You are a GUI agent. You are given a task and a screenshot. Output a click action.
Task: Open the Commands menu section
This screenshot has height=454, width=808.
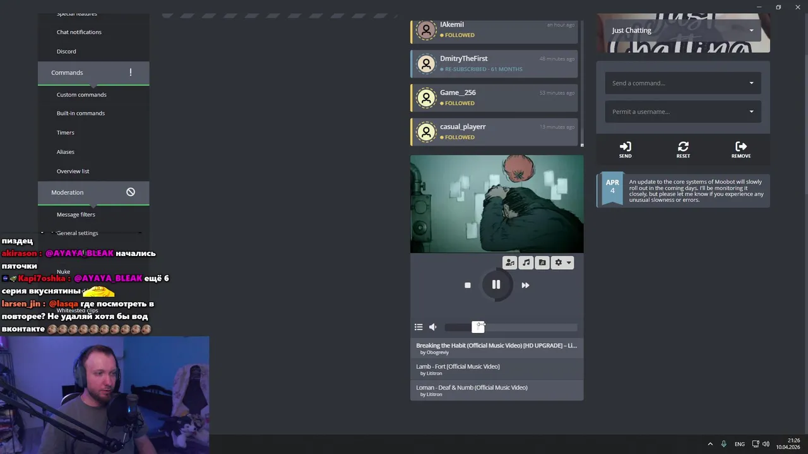point(93,73)
